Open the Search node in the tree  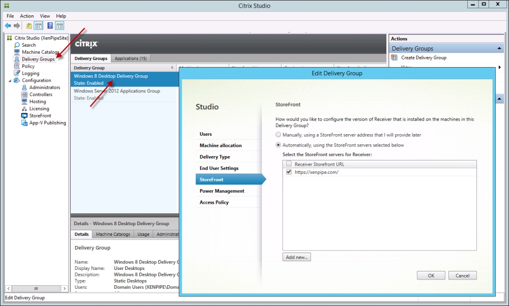click(x=29, y=45)
